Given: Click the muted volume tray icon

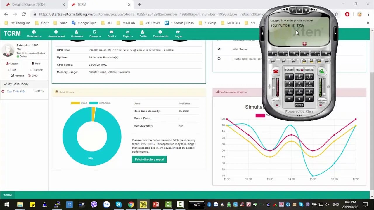Looking at the screenshot, I should coord(328,204).
